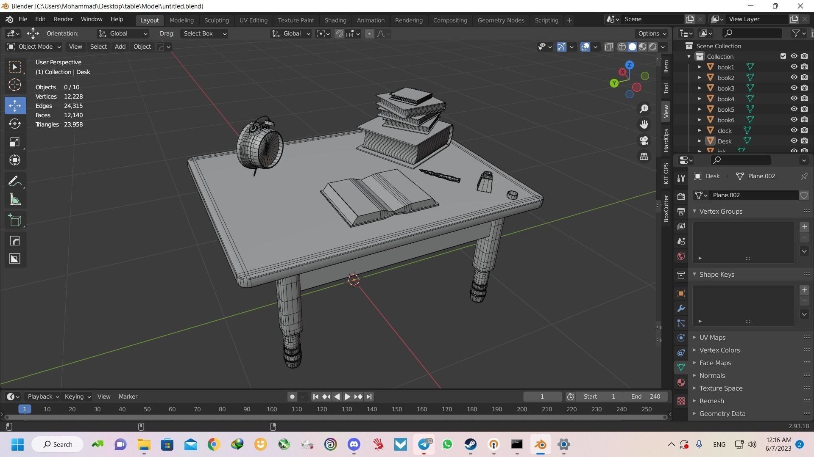The image size is (814, 457).
Task: Toggle the camera view icon
Action: 644,140
